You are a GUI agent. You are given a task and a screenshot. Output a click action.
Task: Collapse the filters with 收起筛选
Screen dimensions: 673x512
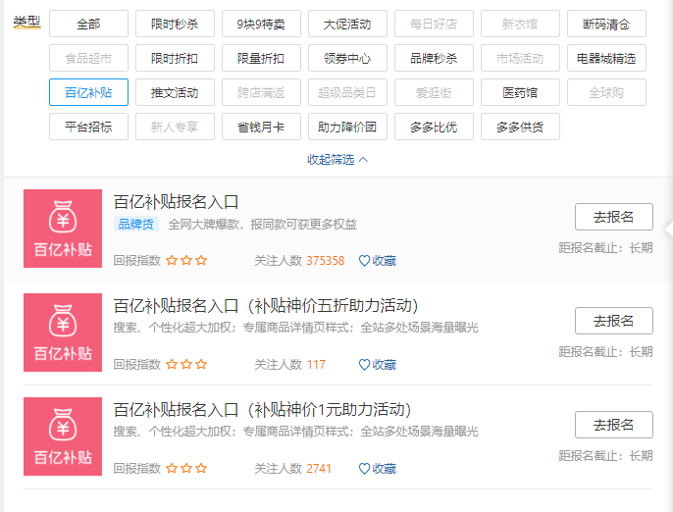click(x=337, y=159)
